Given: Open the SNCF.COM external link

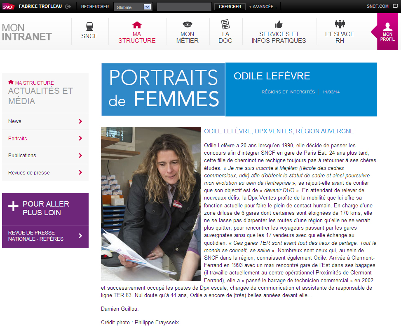Looking at the screenshot, I should tap(378, 6).
